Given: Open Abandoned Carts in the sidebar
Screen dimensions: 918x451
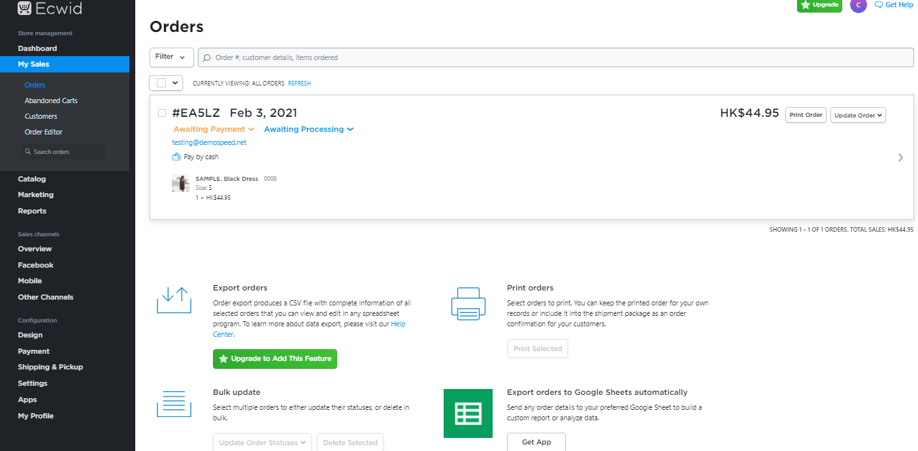Looking at the screenshot, I should pyautogui.click(x=51, y=101).
